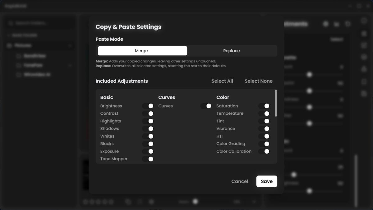373x210 pixels.
Task: Turn off the Temperature switch
Action: (264, 114)
